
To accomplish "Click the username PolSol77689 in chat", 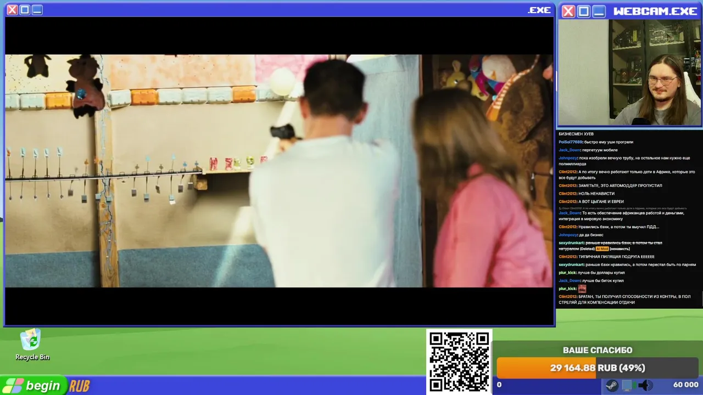I will click(x=570, y=142).
